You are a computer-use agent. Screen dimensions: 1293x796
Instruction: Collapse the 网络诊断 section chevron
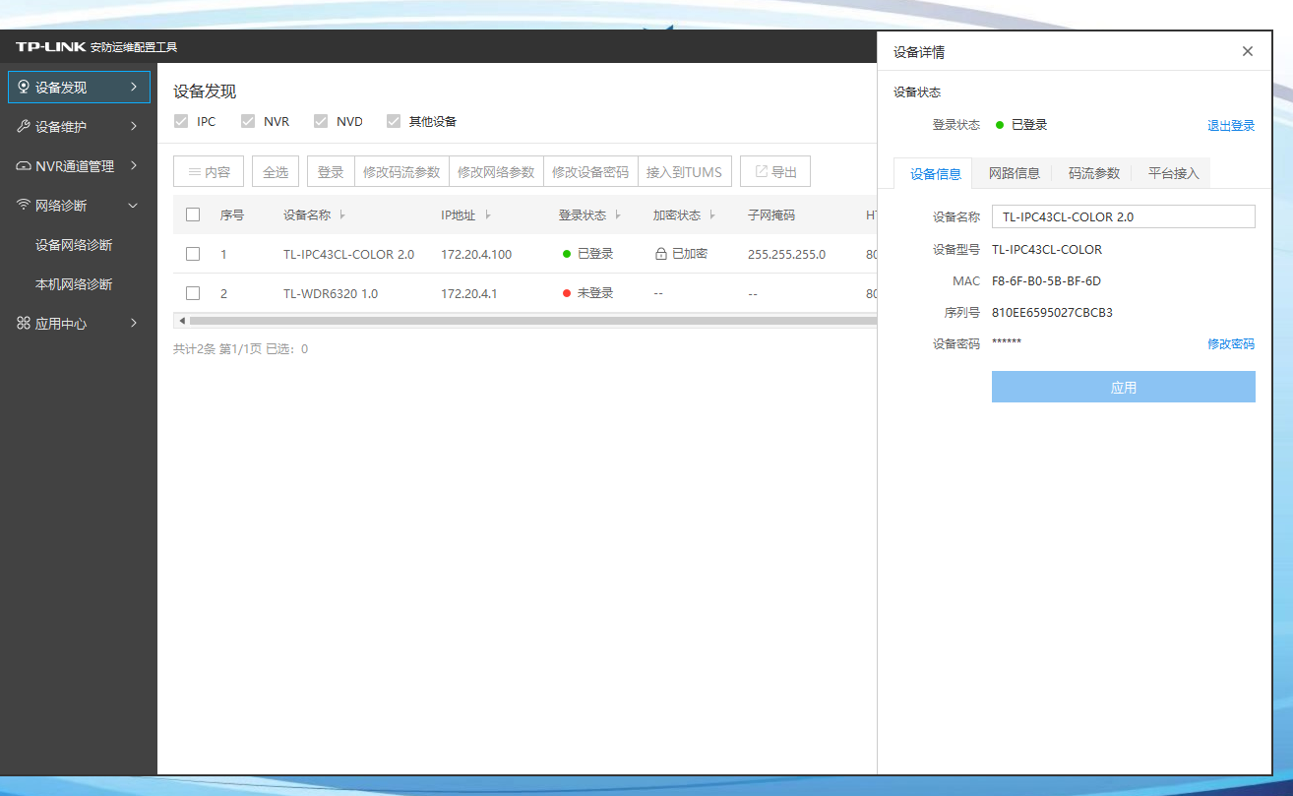tap(133, 205)
